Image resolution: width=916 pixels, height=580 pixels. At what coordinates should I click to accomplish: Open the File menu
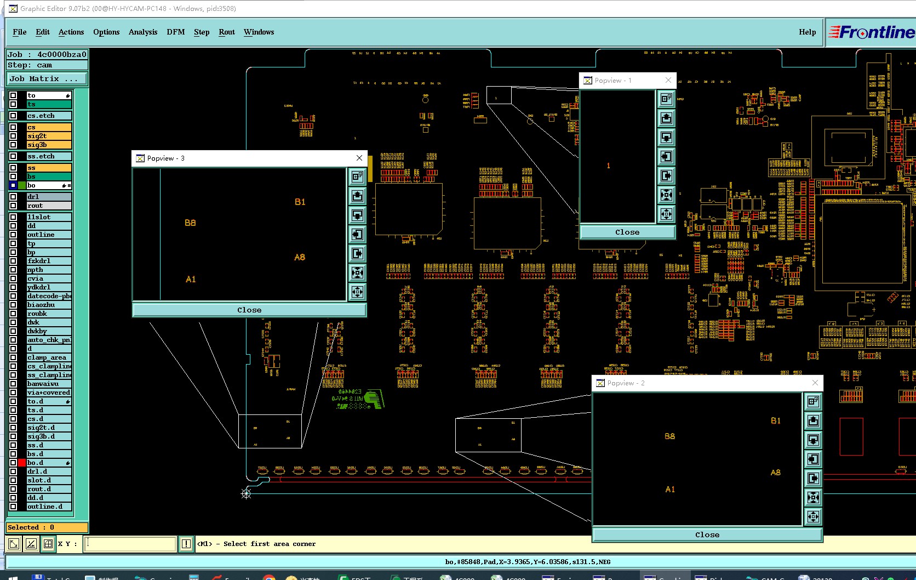(20, 32)
